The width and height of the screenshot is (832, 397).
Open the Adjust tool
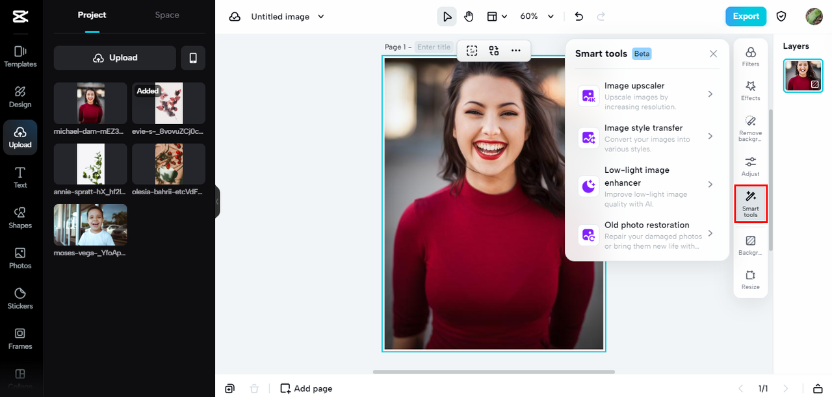click(x=751, y=166)
